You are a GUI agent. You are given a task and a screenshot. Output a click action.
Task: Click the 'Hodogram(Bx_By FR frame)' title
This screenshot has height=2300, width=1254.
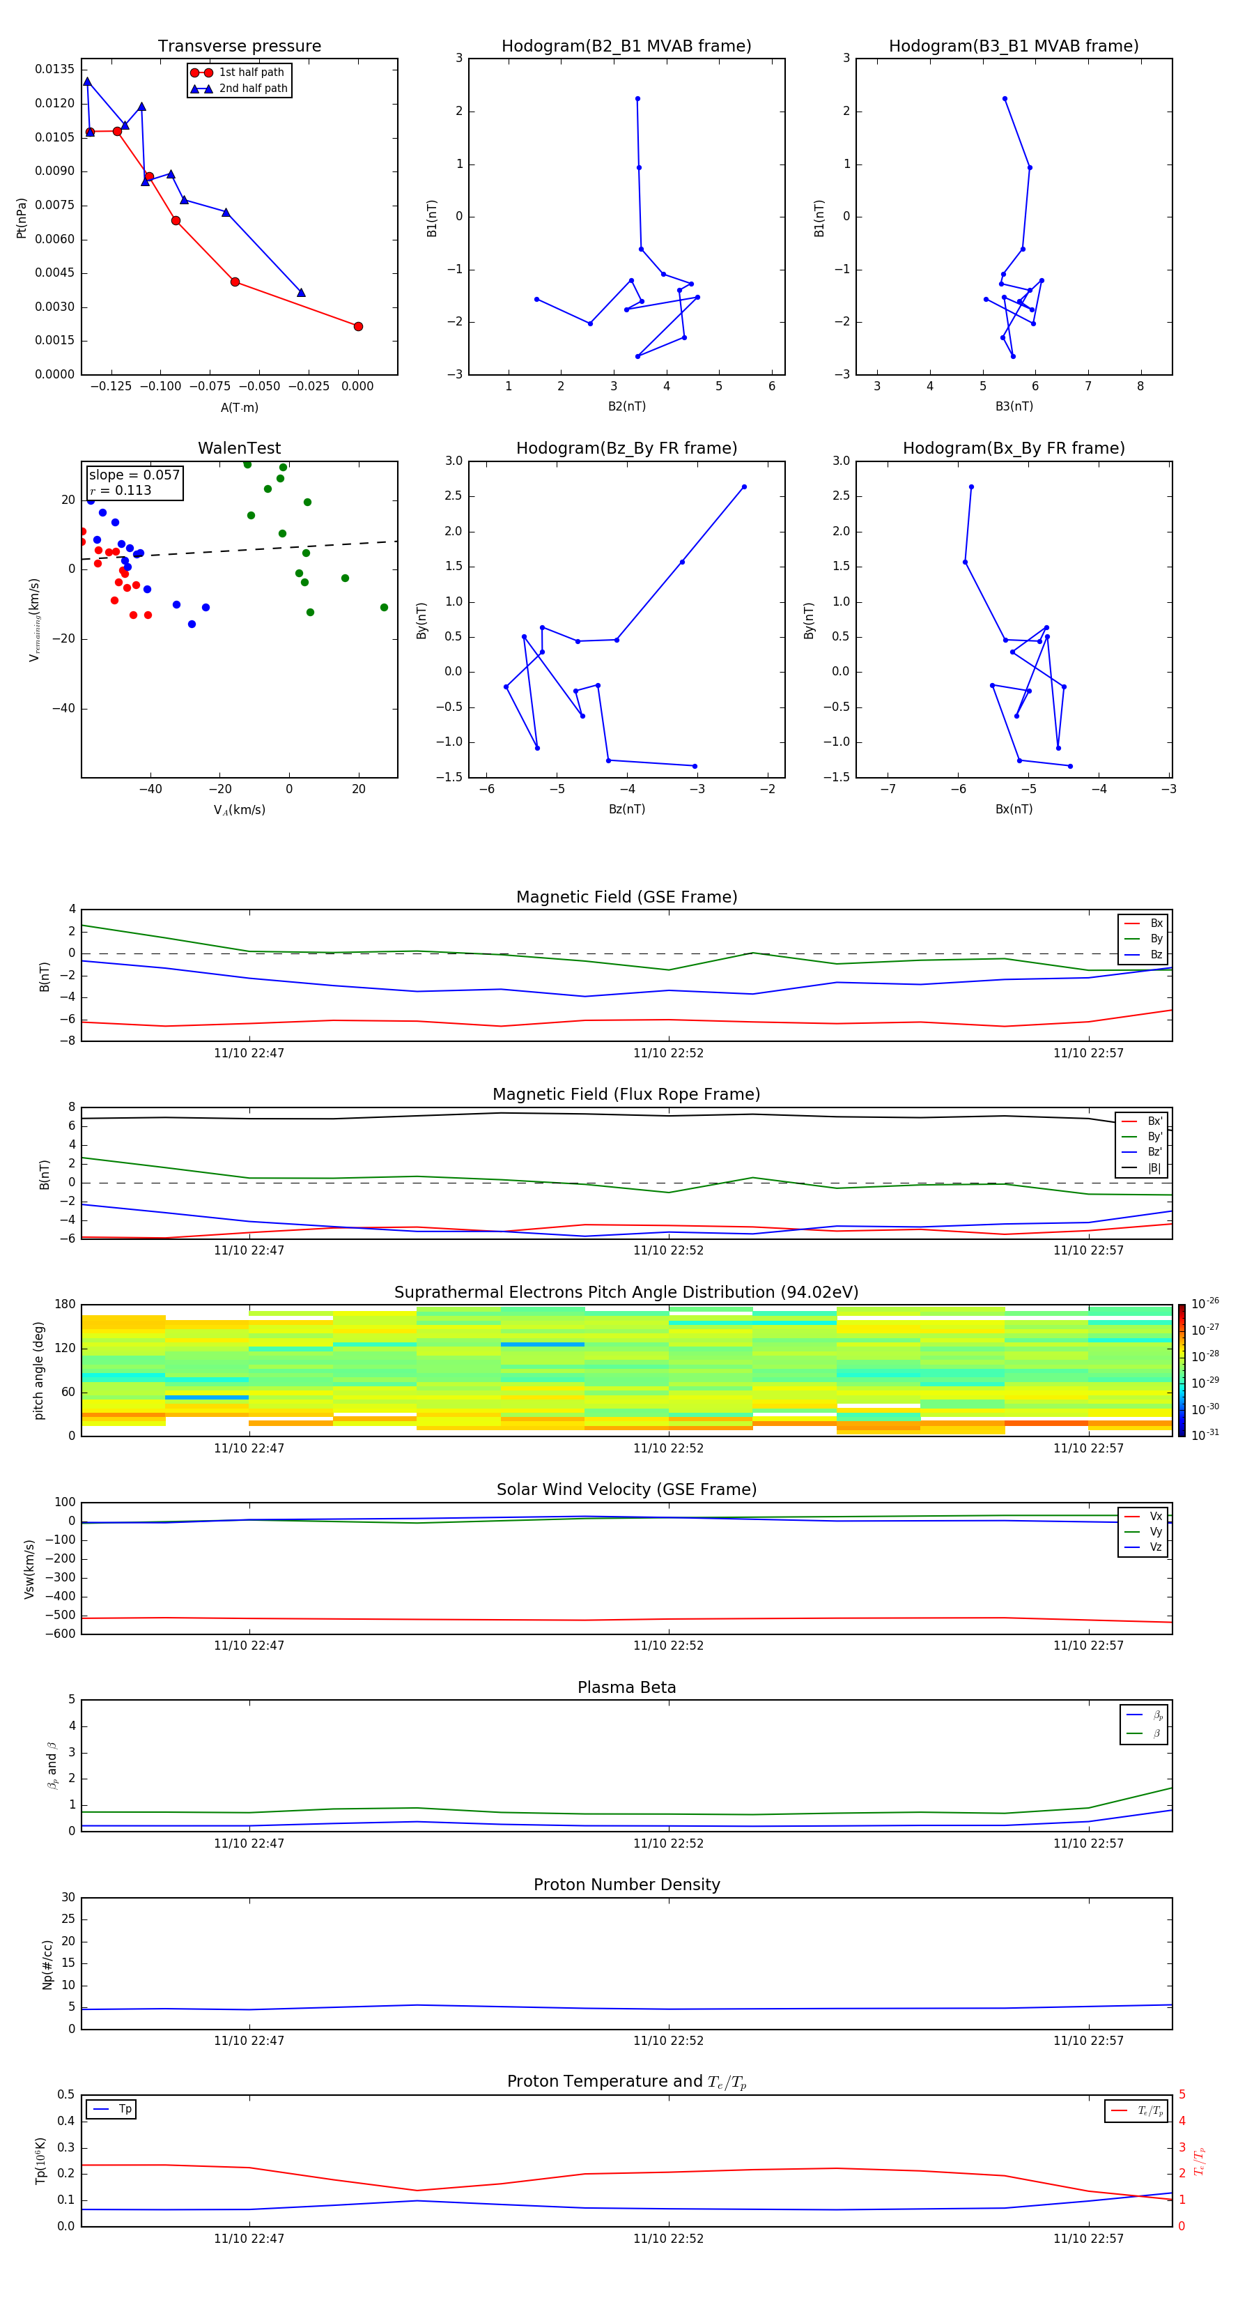tap(1014, 448)
